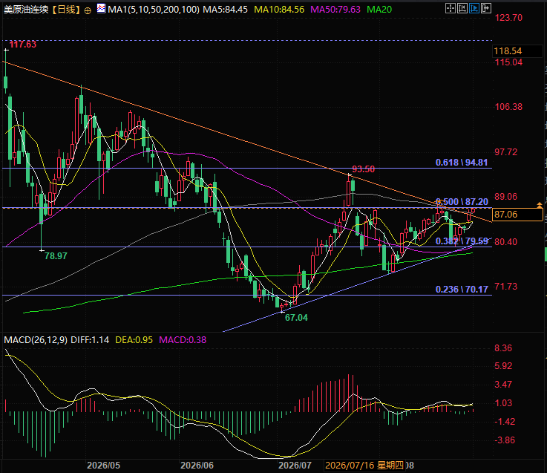Click the current price box 87.06
This screenshot has width=547, height=473.
coord(517,215)
